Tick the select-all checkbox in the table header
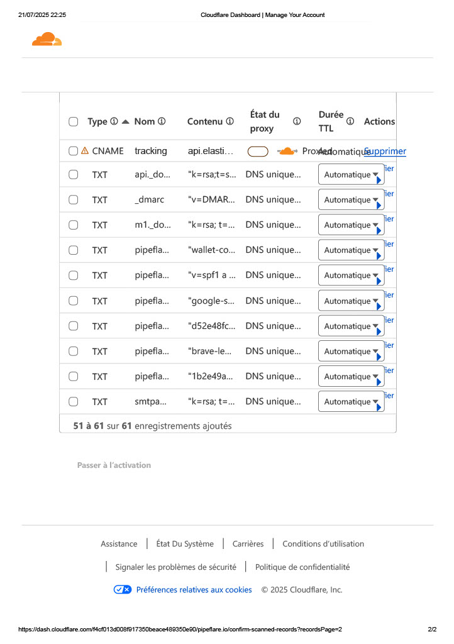This screenshot has height=644, width=454. [74, 121]
